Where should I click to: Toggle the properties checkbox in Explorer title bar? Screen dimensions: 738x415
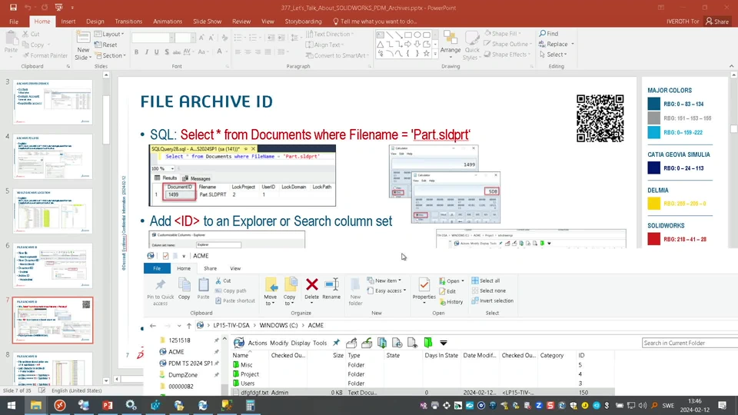tap(165, 256)
